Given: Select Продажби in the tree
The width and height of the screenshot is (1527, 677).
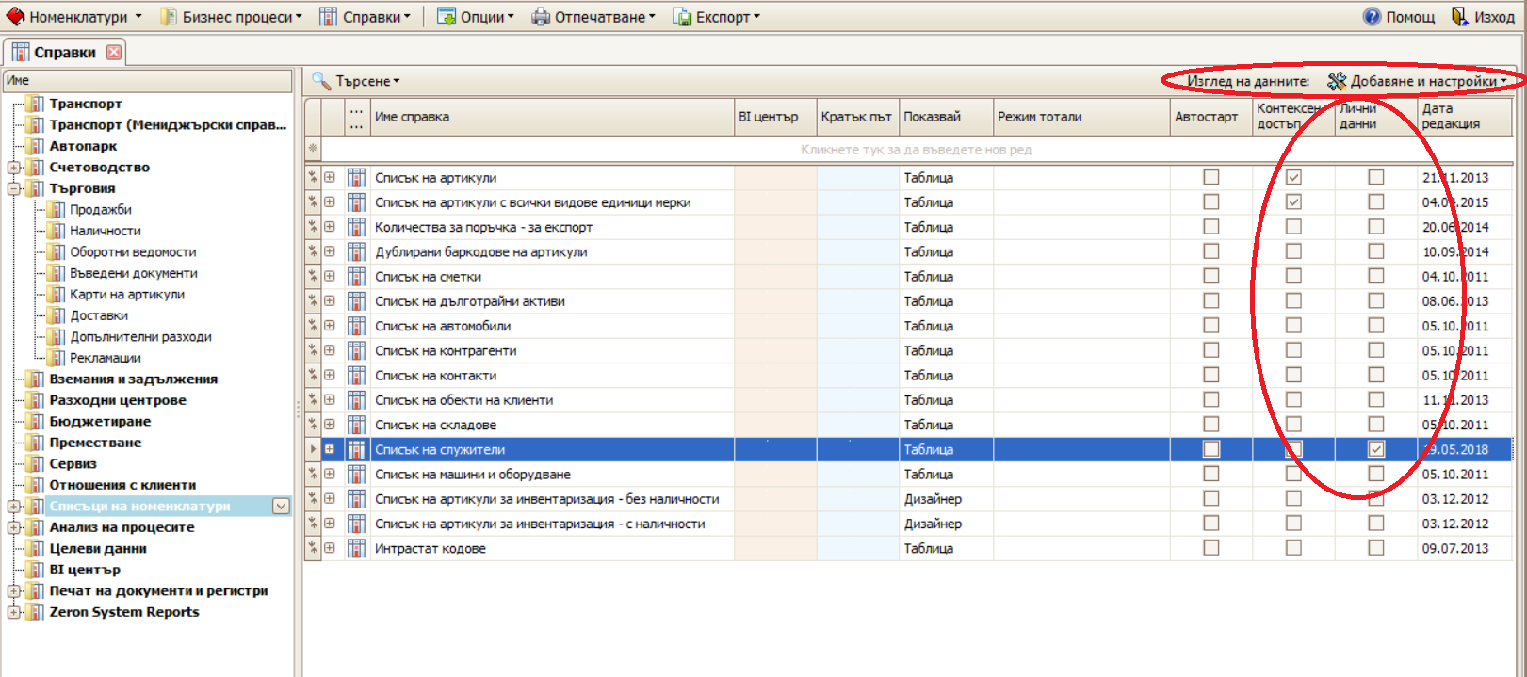Looking at the screenshot, I should [100, 209].
